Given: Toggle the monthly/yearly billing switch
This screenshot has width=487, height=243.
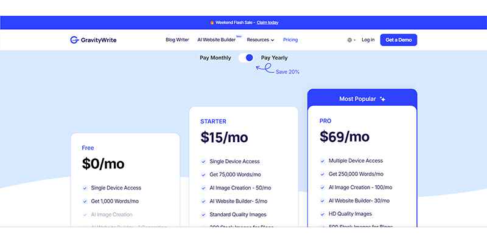Looking at the screenshot, I should (x=246, y=58).
